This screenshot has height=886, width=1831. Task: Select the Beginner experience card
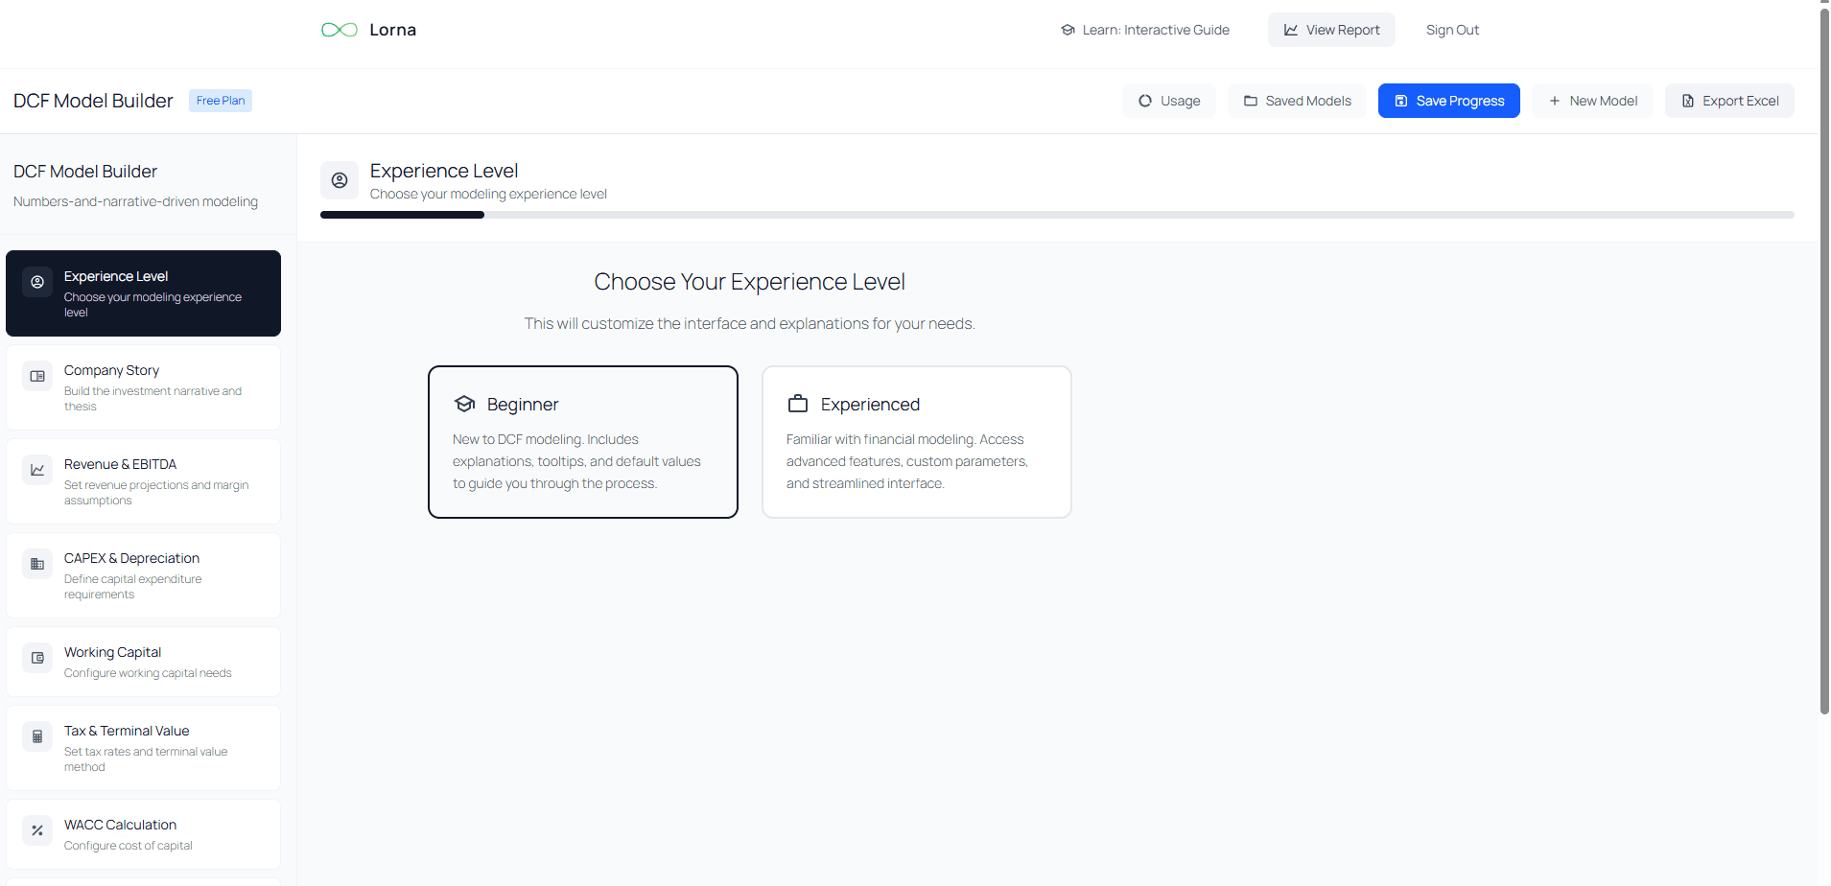point(583,442)
